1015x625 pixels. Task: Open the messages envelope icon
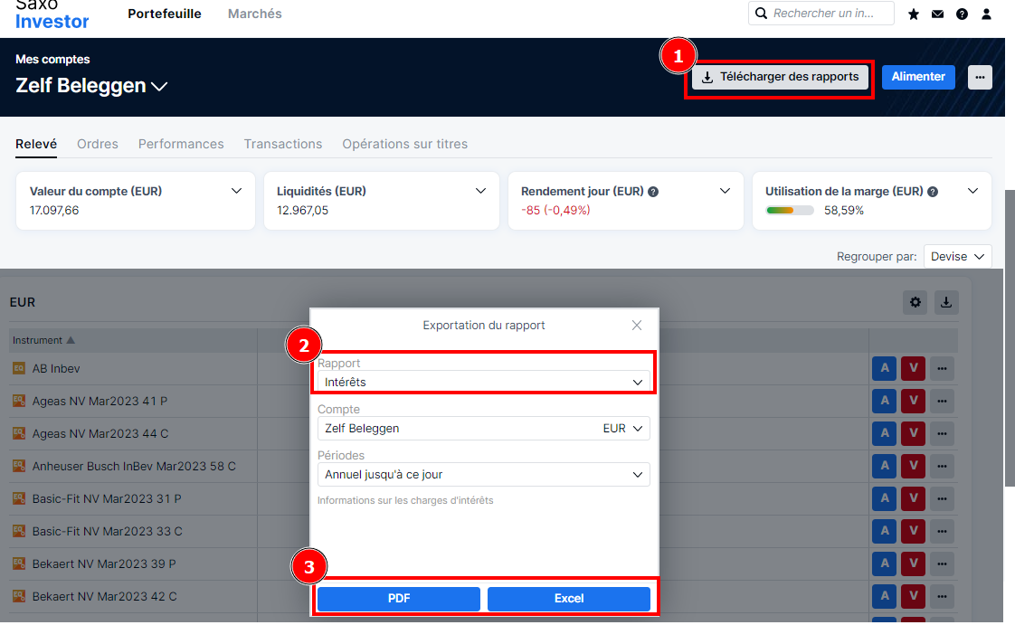tap(937, 14)
